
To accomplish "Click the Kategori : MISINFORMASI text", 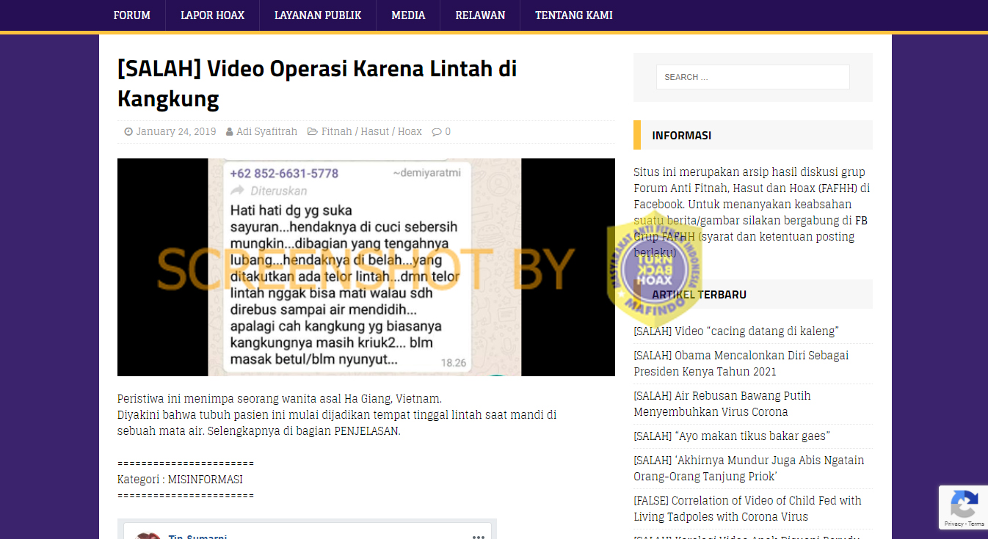I will pyautogui.click(x=180, y=480).
